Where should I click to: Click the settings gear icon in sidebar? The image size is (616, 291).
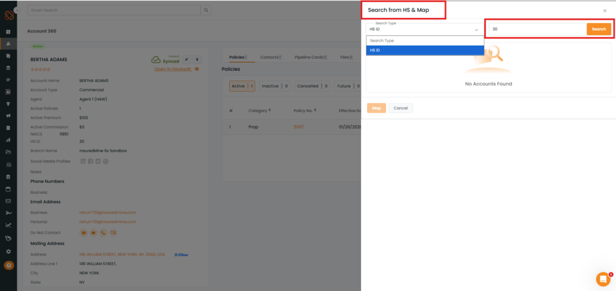point(8,251)
